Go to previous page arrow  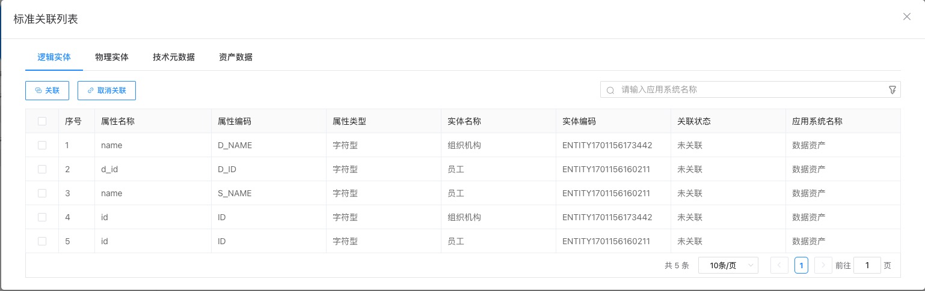point(779,265)
